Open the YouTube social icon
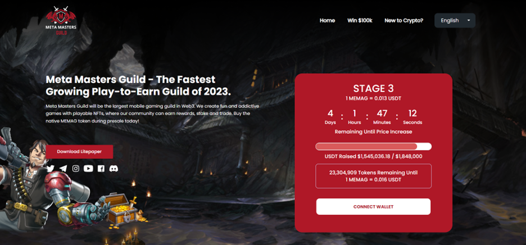 [88, 169]
